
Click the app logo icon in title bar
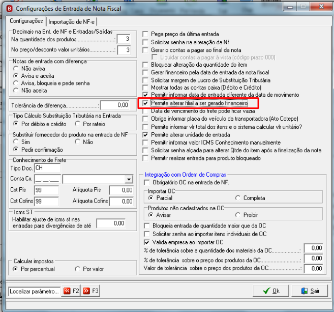(x=9, y=9)
